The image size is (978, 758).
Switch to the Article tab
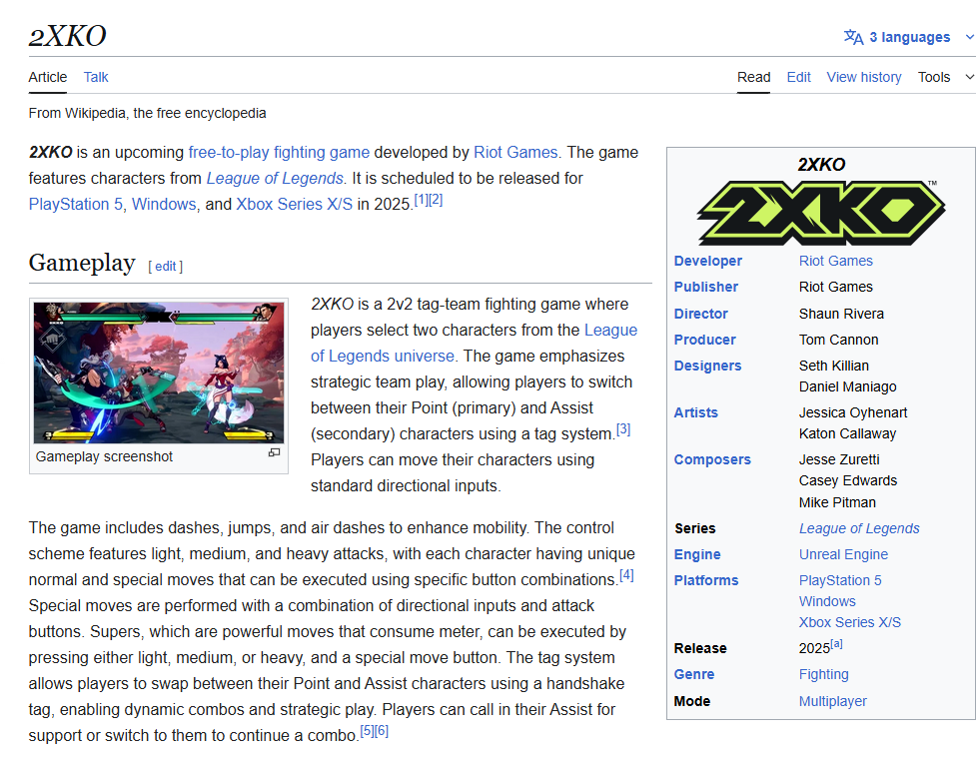click(x=47, y=77)
